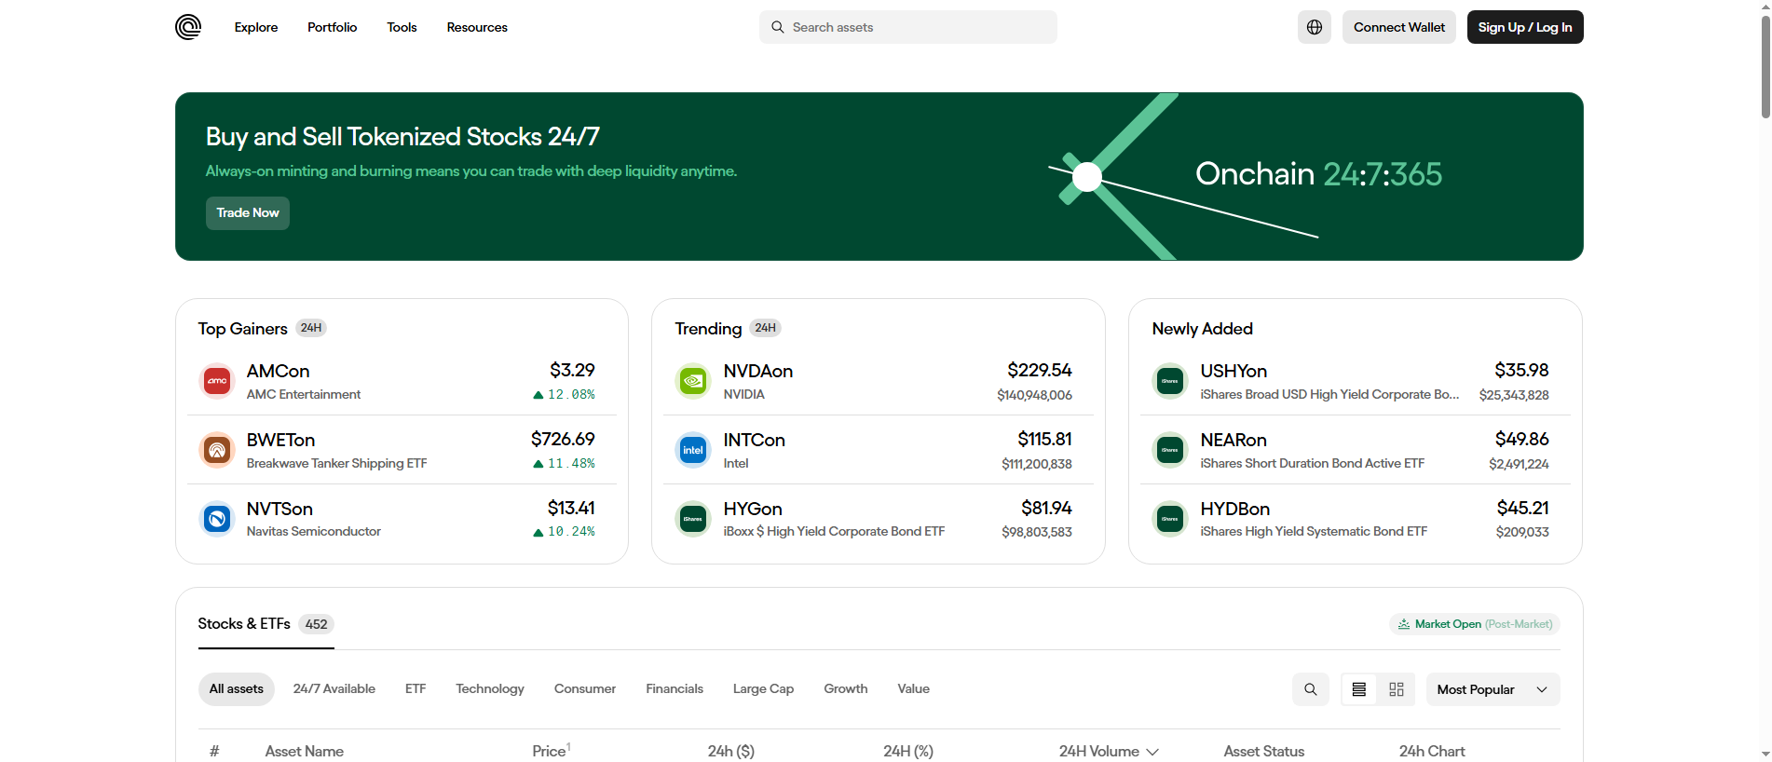Select the All assets filter
Image resolution: width=1772 pixels, height=762 pixels.
[237, 689]
